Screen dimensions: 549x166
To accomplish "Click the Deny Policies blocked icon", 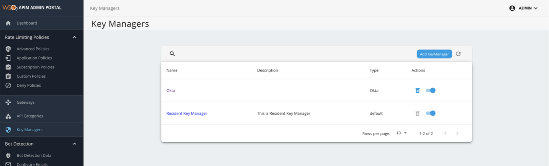I will (x=8, y=85).
